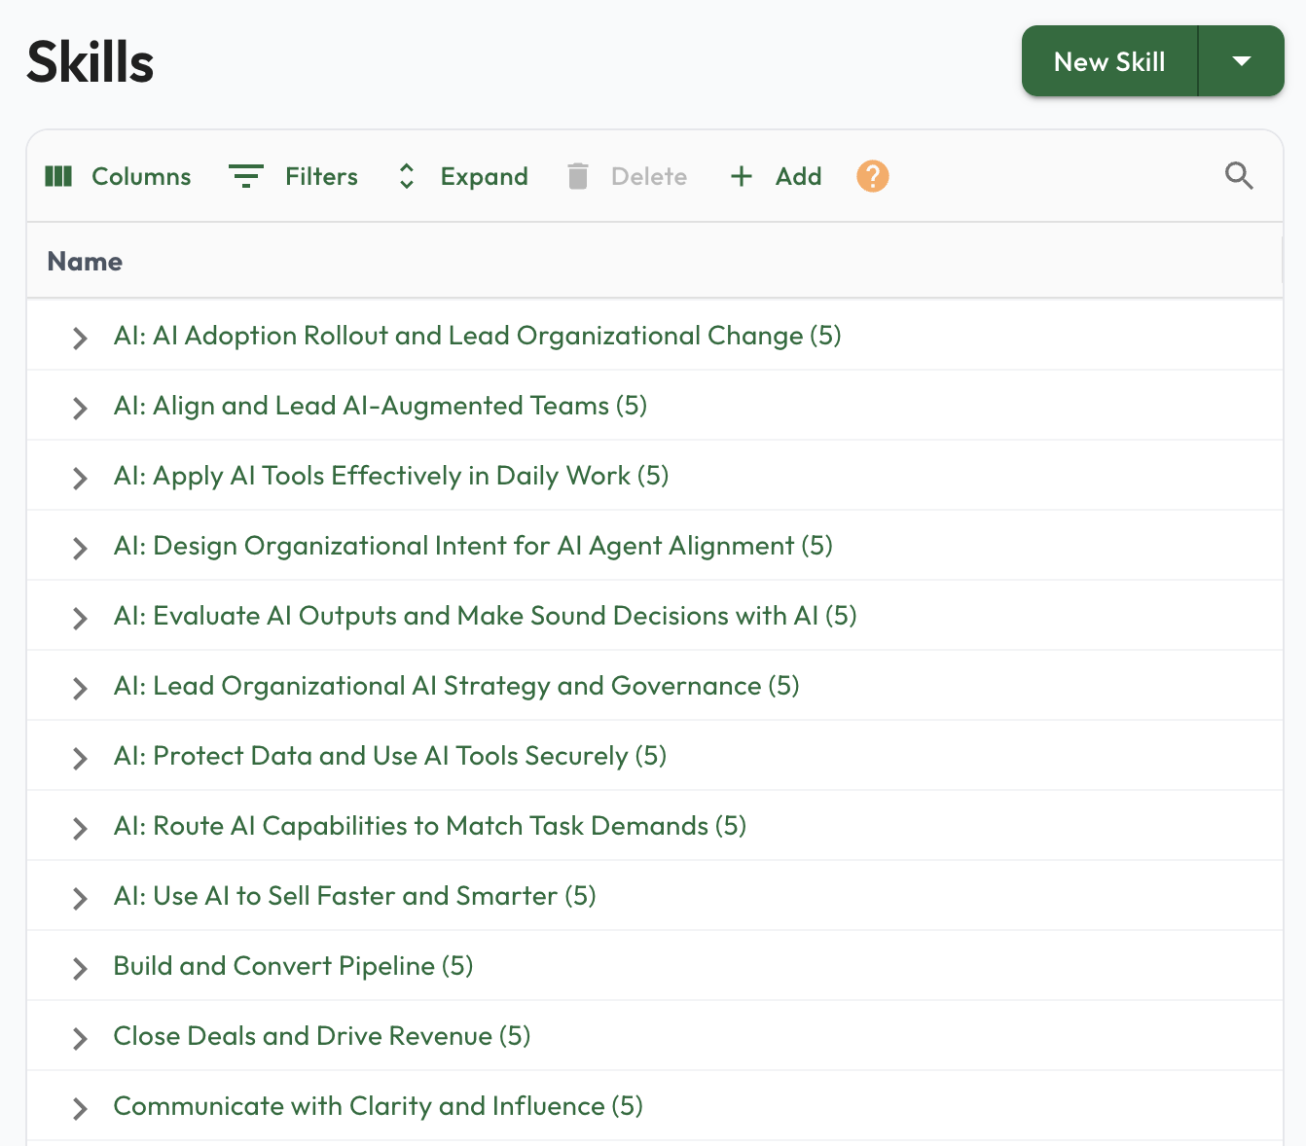Open 'AI: Protect Data and Use AI Tools Securely'

point(389,756)
